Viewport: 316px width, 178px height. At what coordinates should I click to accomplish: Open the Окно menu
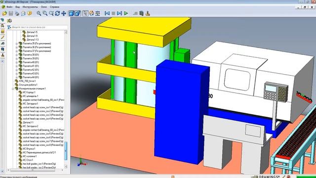point(44,7)
